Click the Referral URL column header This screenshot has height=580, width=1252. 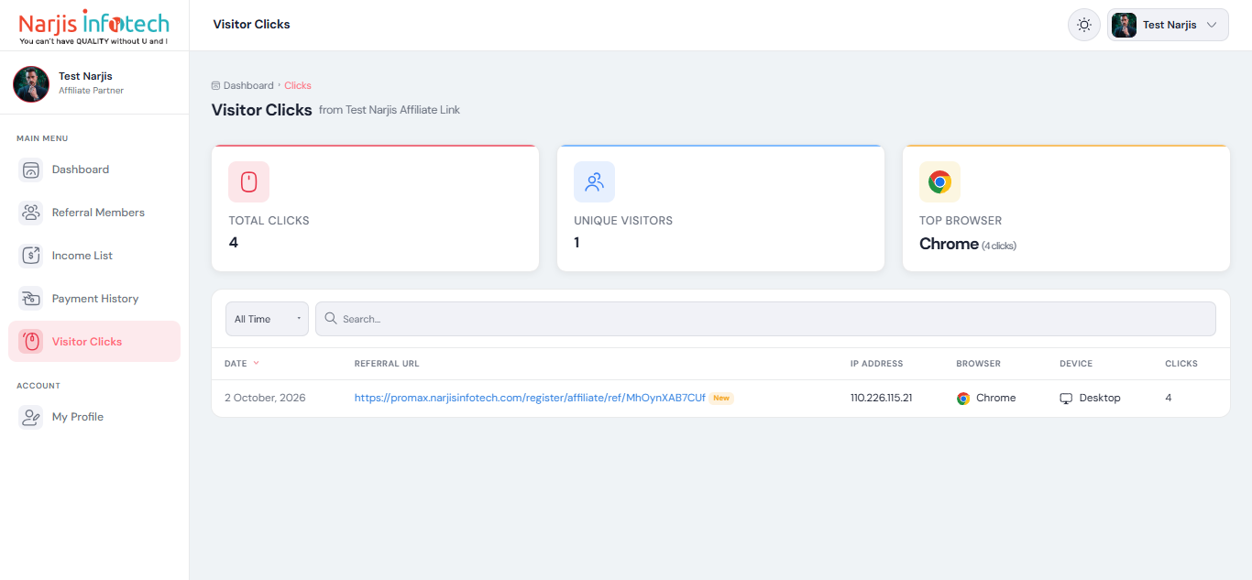coord(387,364)
